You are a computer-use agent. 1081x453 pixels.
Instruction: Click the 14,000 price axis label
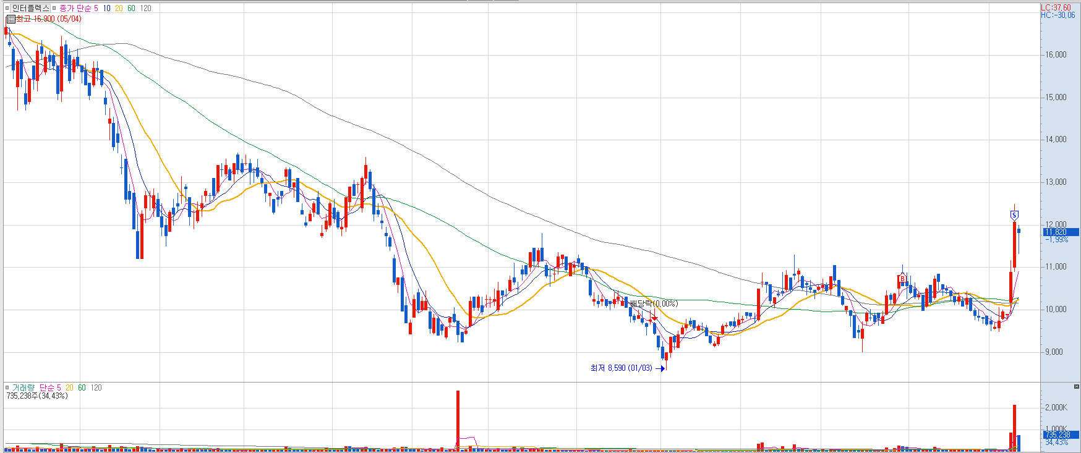click(1056, 140)
